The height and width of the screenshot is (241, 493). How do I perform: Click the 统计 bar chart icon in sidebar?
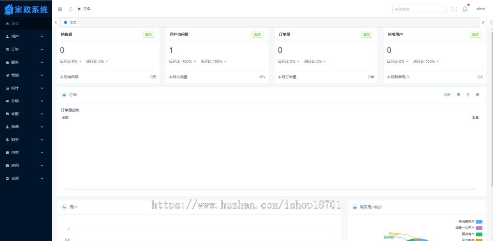pos(7,88)
